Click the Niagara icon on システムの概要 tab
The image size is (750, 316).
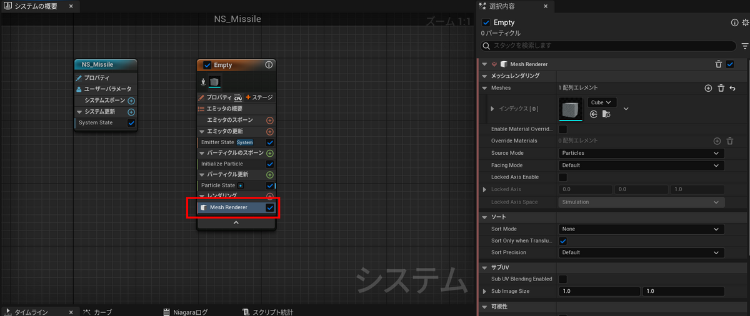click(7, 6)
